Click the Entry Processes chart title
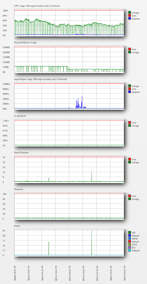The image size is (147, 284). coord(21,153)
